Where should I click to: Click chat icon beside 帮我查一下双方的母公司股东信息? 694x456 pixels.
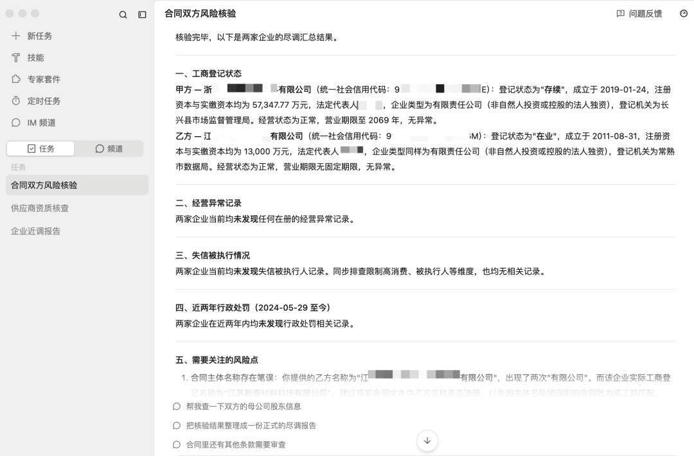pyautogui.click(x=177, y=407)
